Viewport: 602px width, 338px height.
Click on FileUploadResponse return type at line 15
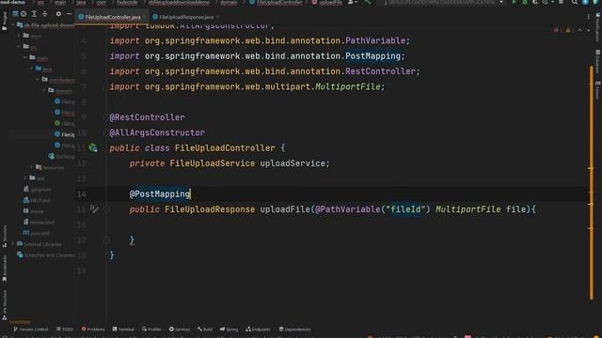(x=210, y=209)
